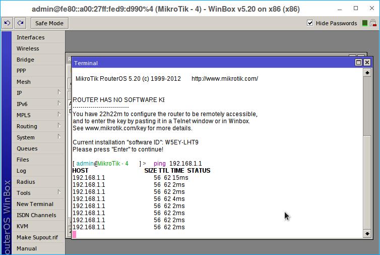Click the terminal scrollbar down arrow
The image size is (380, 255).
367,234
